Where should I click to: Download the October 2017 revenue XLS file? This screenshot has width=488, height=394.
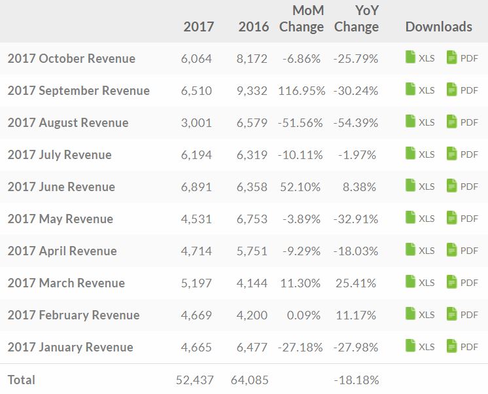click(420, 58)
